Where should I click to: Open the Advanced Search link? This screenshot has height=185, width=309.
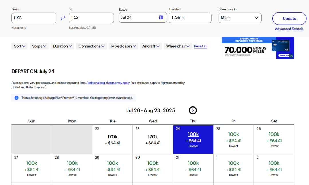[x=289, y=29]
